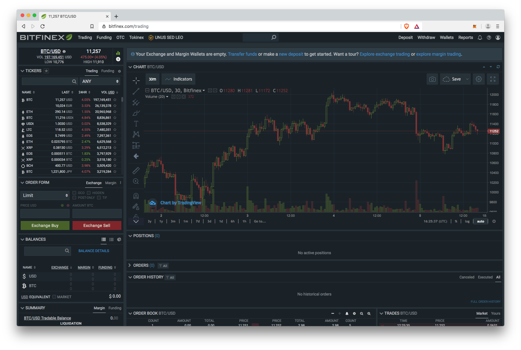Select the pitchfork drawing tool
521x350 pixels.
[x=136, y=102]
